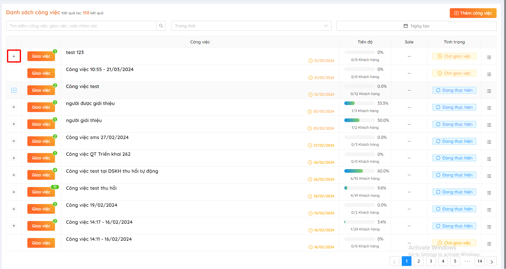Expand the Công việc test thu hồi row
This screenshot has height=269, width=506.
tap(14, 192)
